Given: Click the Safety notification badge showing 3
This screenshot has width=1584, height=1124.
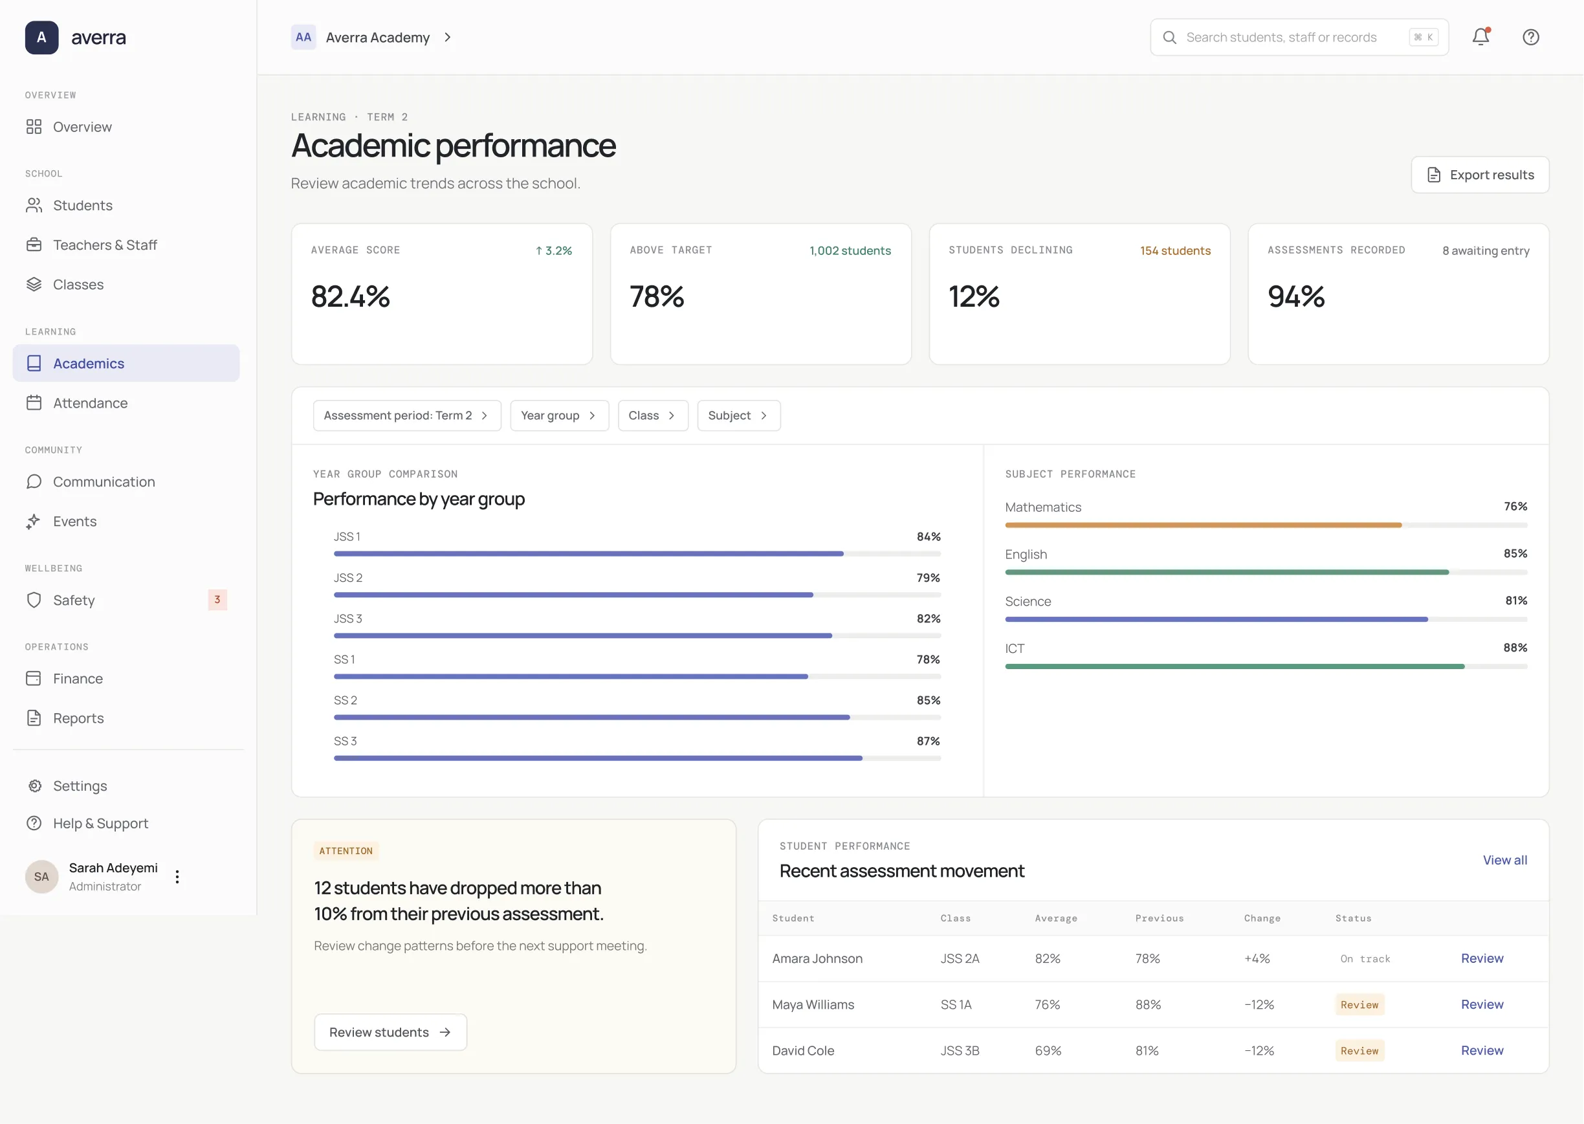Looking at the screenshot, I should pyautogui.click(x=217, y=599).
